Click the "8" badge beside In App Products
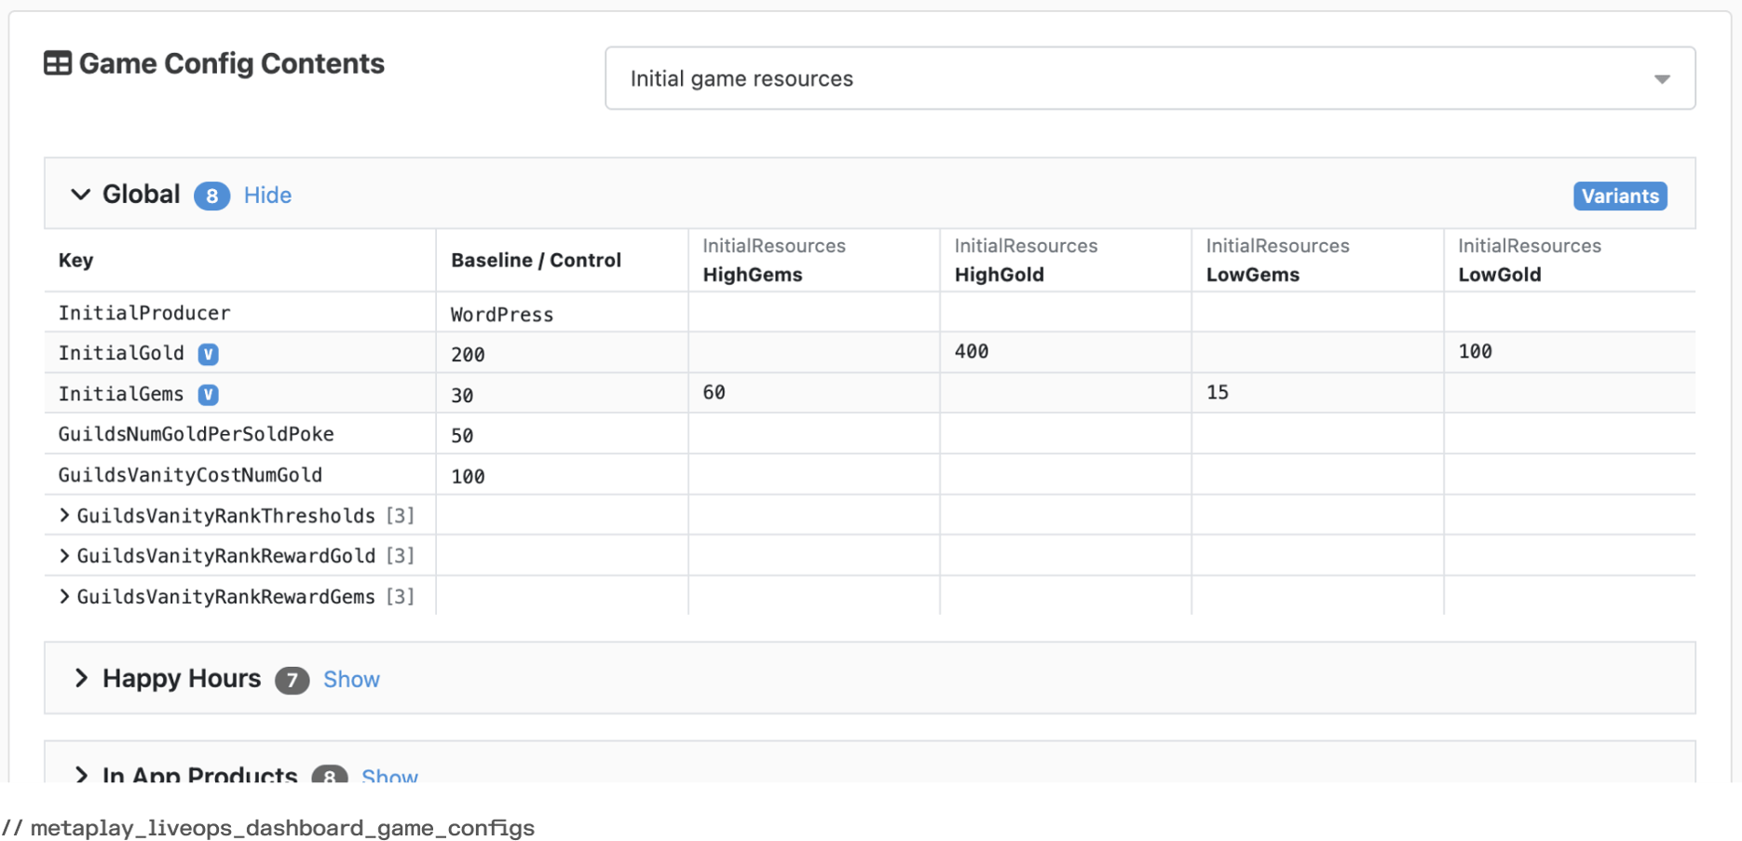The height and width of the screenshot is (841, 1742). (x=329, y=777)
